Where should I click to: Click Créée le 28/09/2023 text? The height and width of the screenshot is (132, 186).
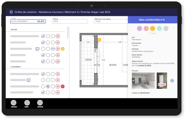pyautogui.click(x=141, y=93)
